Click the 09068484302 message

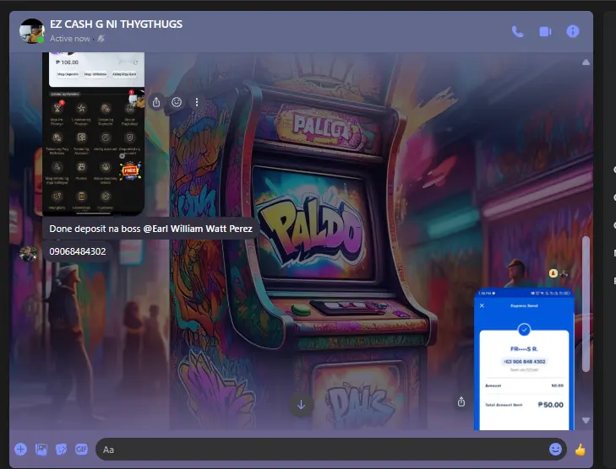click(x=78, y=251)
